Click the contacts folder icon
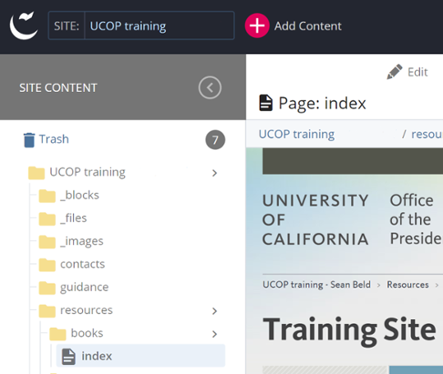Viewport: 443px width, 374px height. coord(47,265)
